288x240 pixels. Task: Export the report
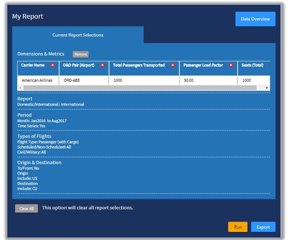pos(263,227)
